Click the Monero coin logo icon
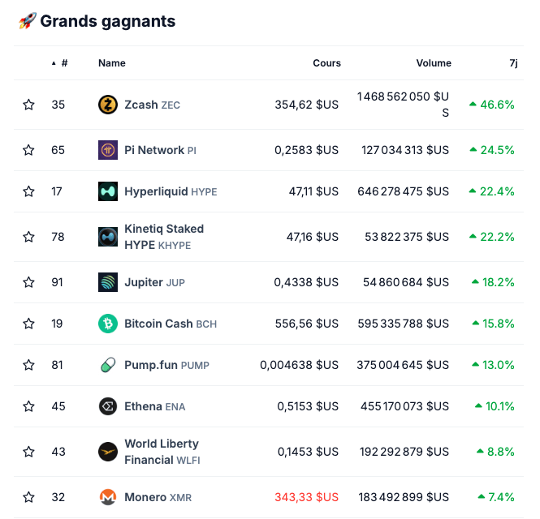The height and width of the screenshot is (519, 540). point(108,497)
